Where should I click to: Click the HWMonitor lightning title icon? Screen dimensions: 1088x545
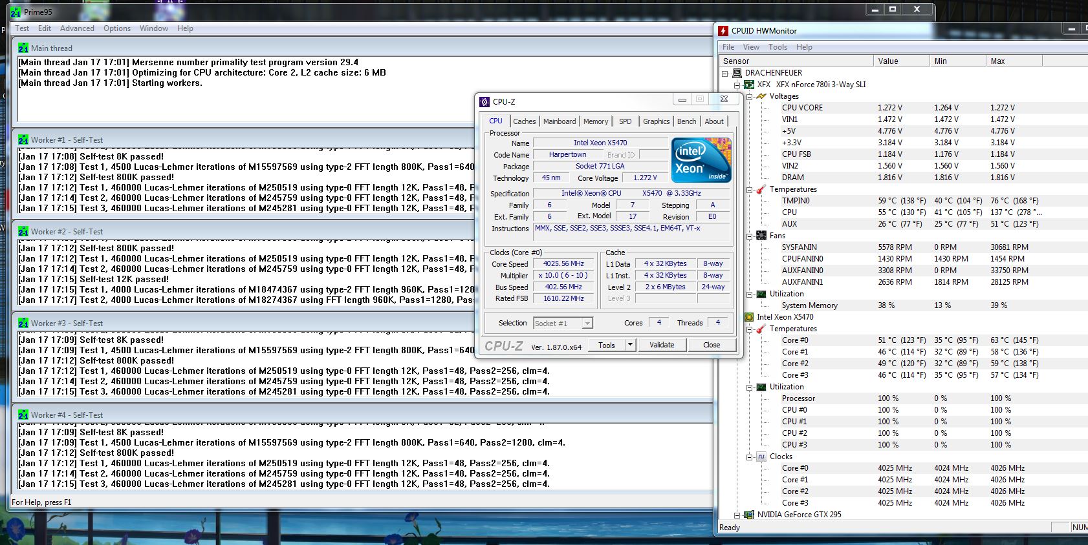723,30
